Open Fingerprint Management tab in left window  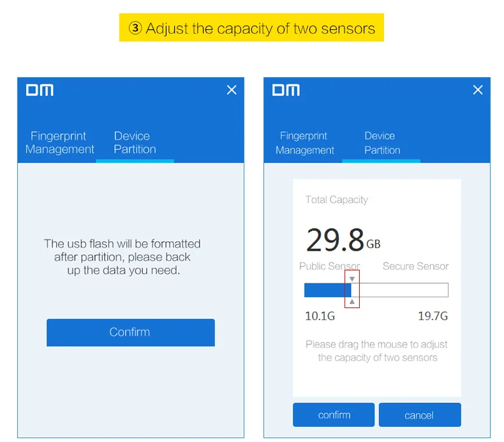point(59,143)
